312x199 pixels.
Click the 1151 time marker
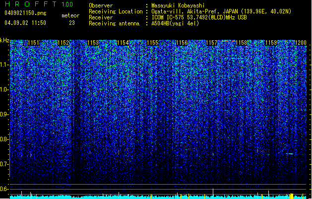click(33, 43)
